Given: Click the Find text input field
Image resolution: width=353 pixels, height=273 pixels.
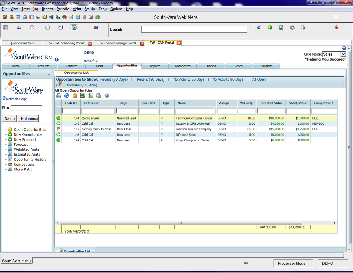Looking at the screenshot, I should 27,108.
